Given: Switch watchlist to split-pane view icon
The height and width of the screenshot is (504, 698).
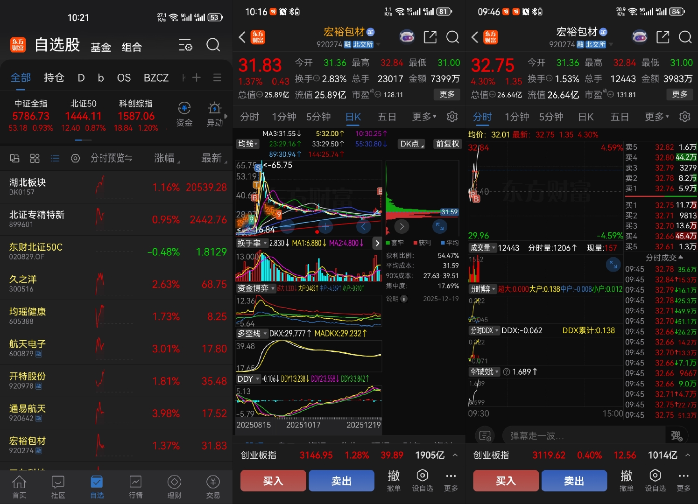Looking at the screenshot, I should click(14, 159).
